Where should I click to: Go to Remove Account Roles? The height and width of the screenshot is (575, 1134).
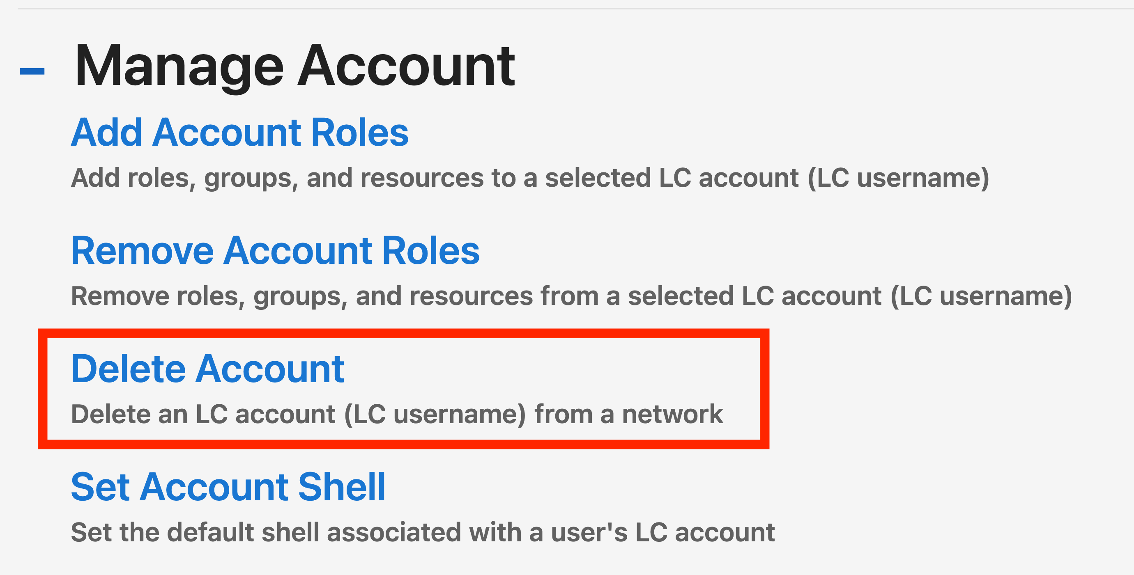click(275, 251)
